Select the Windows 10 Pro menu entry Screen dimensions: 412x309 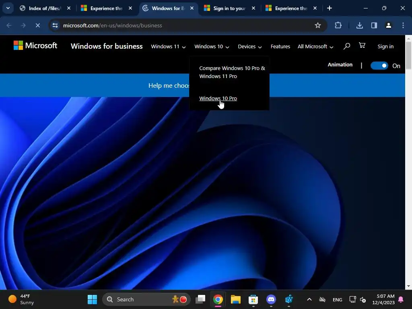point(218,98)
